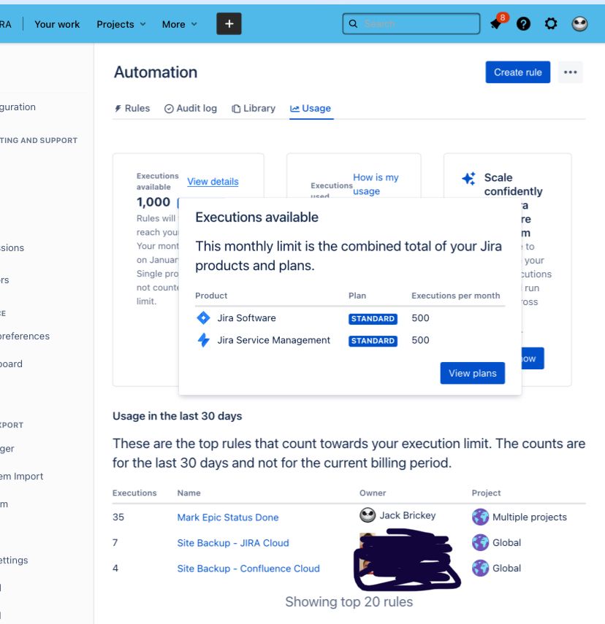The width and height of the screenshot is (605, 624).
Task: Open the How is my usage link
Action: click(376, 184)
